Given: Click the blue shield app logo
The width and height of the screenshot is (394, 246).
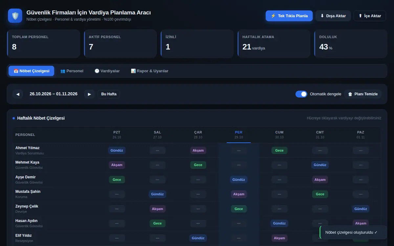Looking at the screenshot, I should [15, 16].
